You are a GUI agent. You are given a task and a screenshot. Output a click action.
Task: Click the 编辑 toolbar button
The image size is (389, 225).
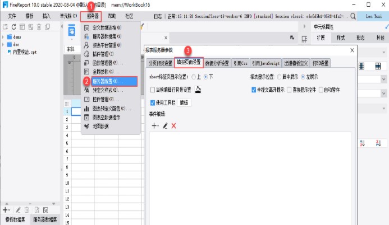click(x=184, y=102)
